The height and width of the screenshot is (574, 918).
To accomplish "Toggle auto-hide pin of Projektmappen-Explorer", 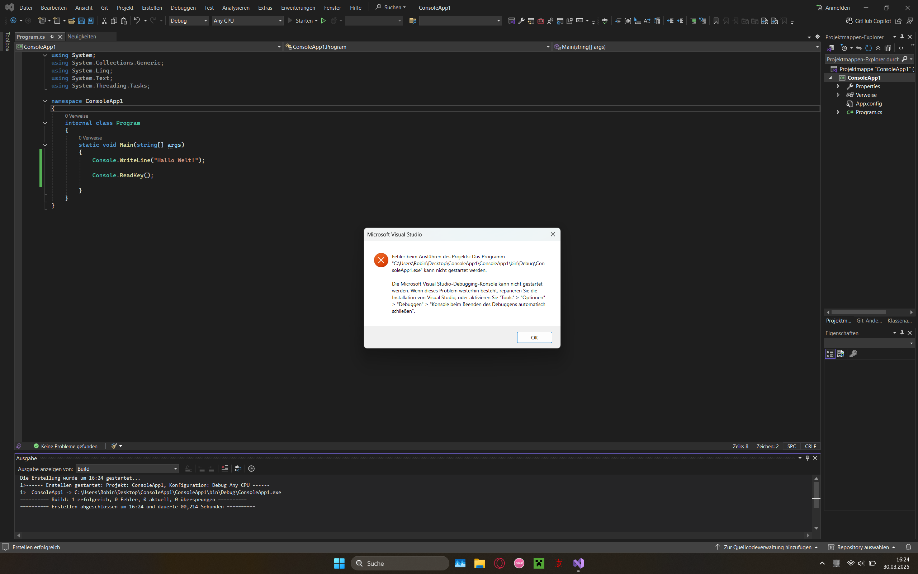I will point(902,37).
